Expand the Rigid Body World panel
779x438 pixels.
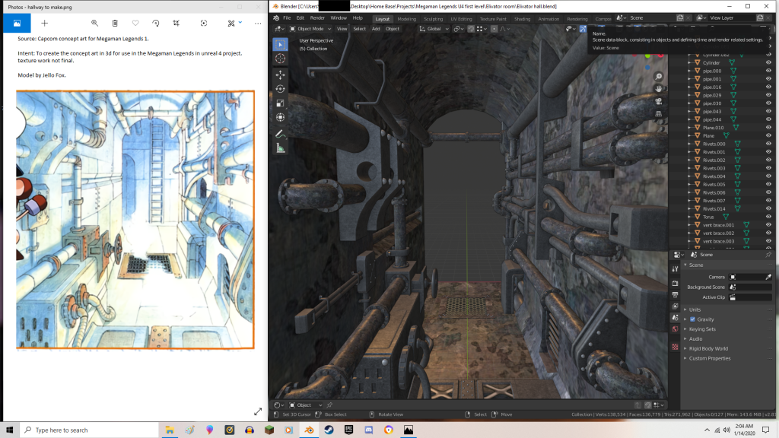click(708, 348)
